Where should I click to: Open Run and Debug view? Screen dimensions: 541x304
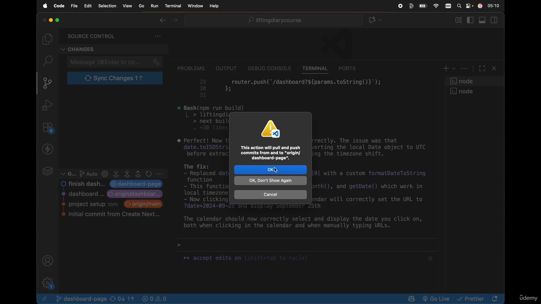(x=48, y=106)
